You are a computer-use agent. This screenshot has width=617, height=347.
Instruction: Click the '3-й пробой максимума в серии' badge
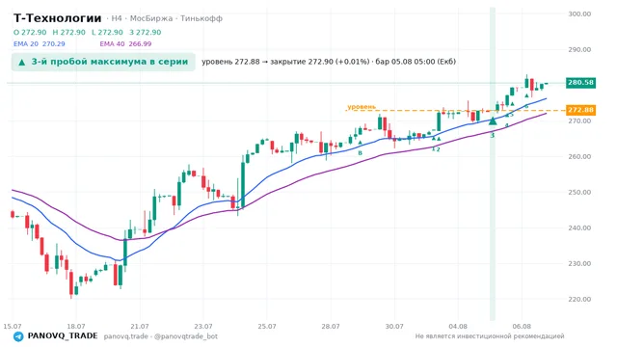(103, 62)
